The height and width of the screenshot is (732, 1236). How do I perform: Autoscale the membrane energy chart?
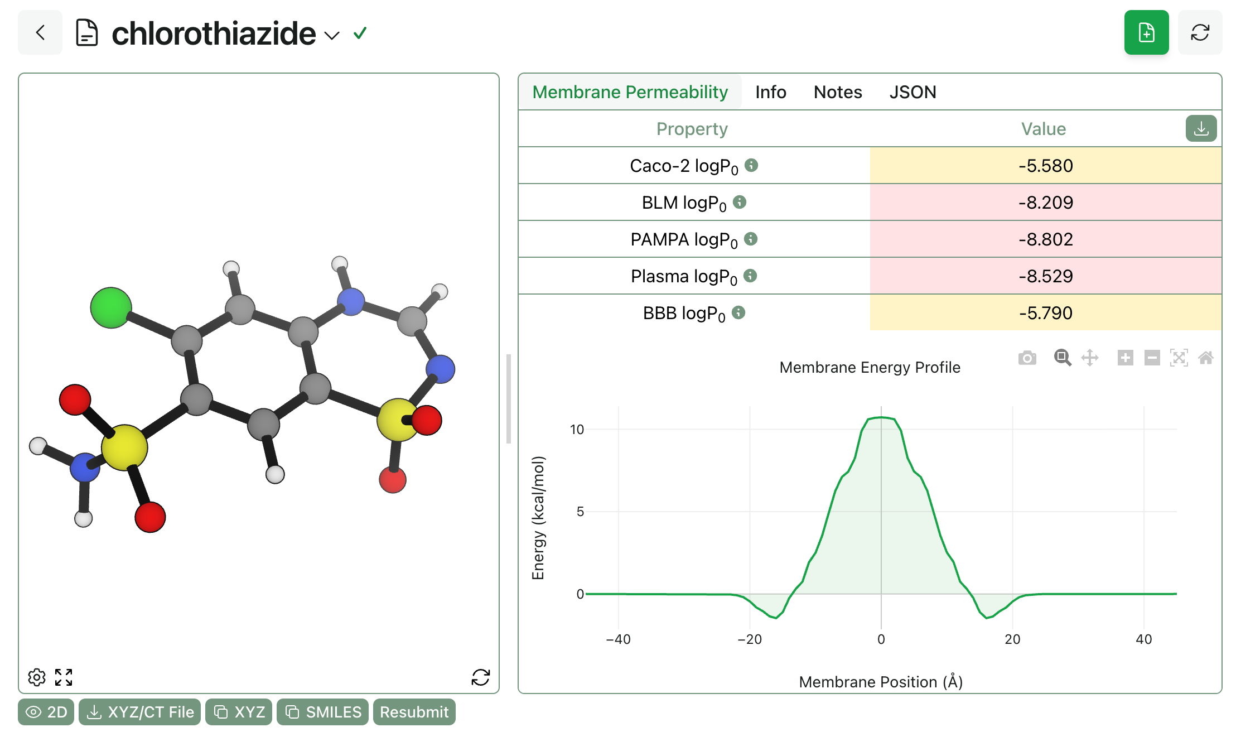click(1179, 358)
